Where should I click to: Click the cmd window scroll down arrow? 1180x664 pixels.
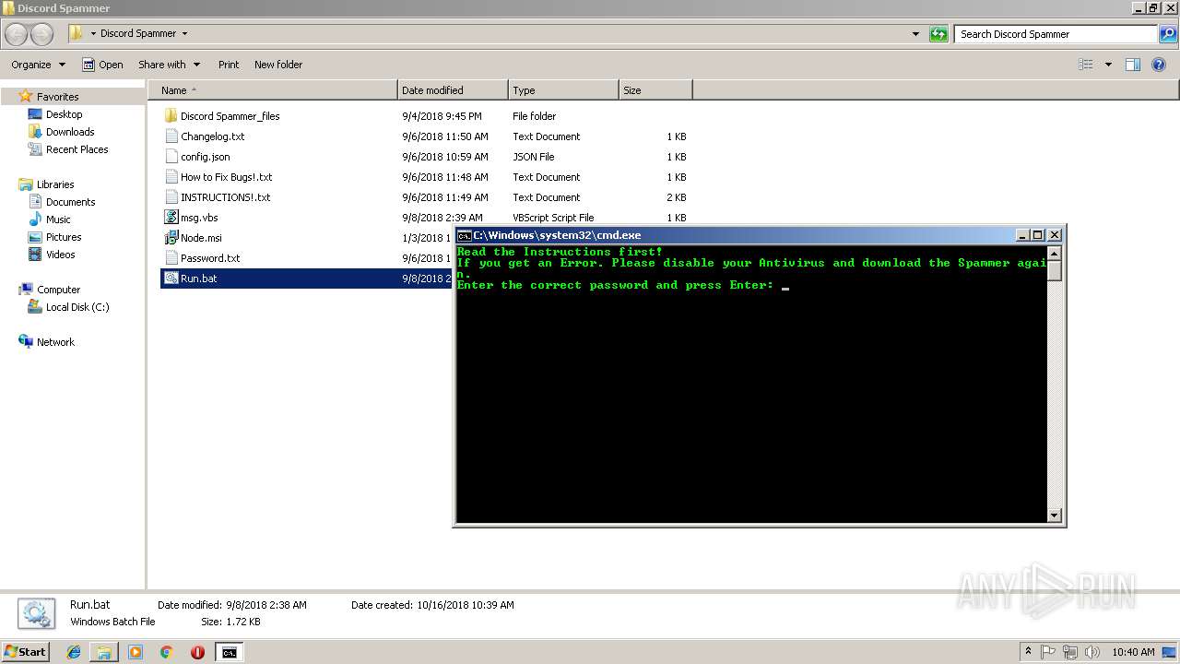[1055, 516]
